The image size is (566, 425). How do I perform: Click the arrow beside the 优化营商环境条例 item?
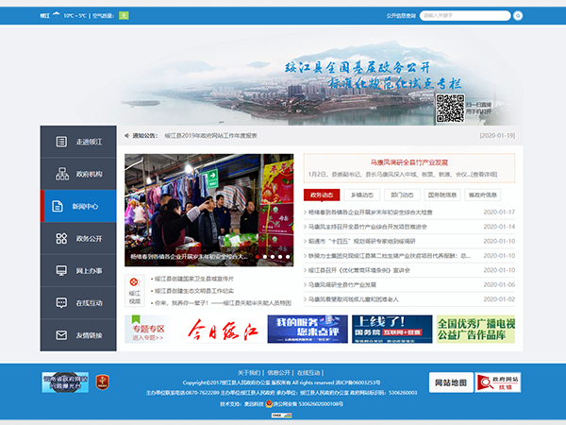pos(305,270)
